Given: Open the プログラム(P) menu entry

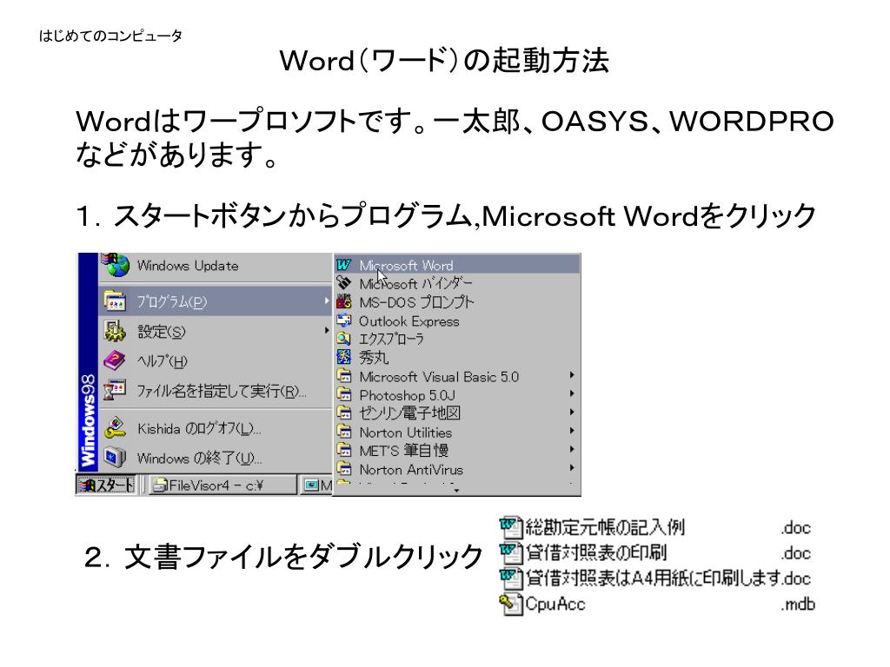Looking at the screenshot, I should pos(216,301).
